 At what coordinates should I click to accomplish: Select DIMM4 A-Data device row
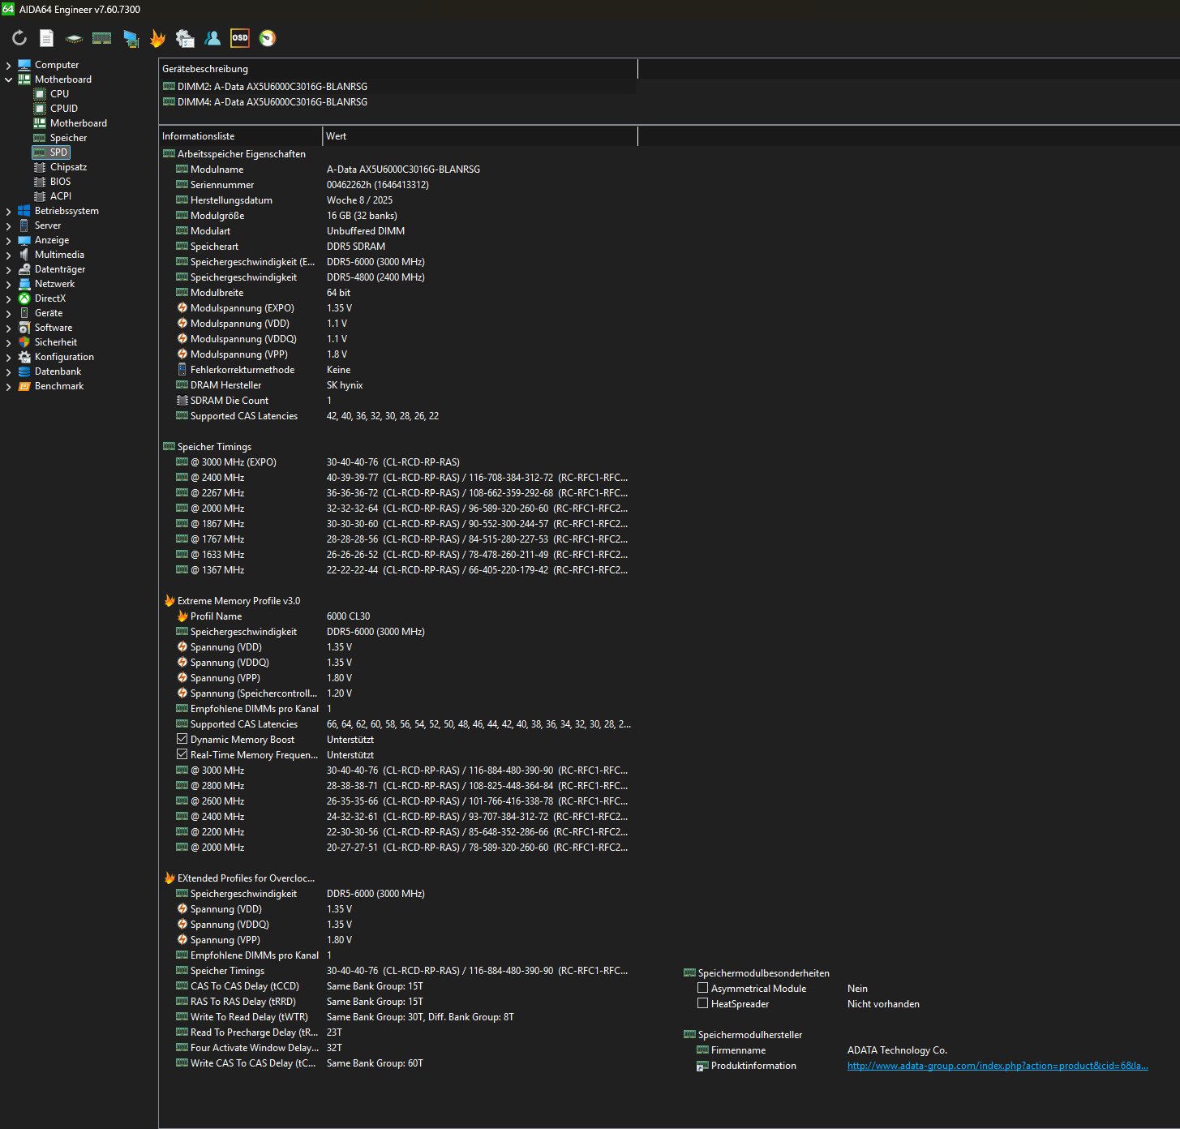pos(397,102)
